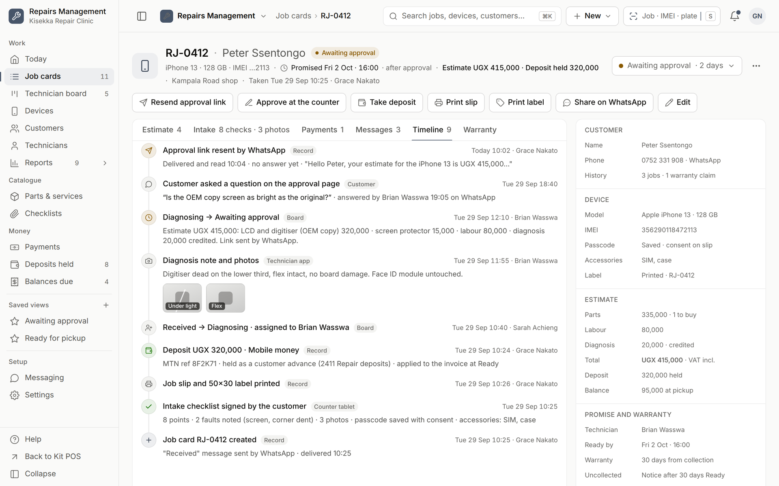This screenshot has width=779, height=486.
Task: Click the speech bubble icon on customer question entry
Action: click(x=149, y=184)
